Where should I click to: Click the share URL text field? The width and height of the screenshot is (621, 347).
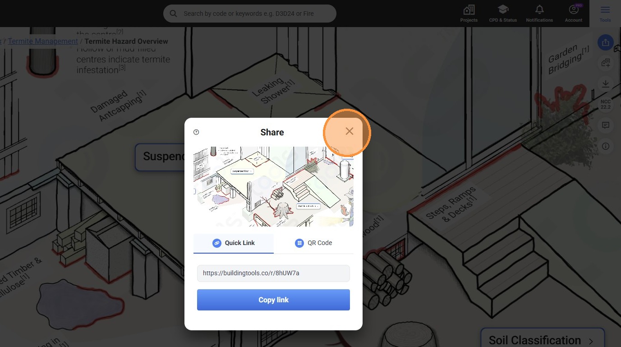(x=273, y=273)
